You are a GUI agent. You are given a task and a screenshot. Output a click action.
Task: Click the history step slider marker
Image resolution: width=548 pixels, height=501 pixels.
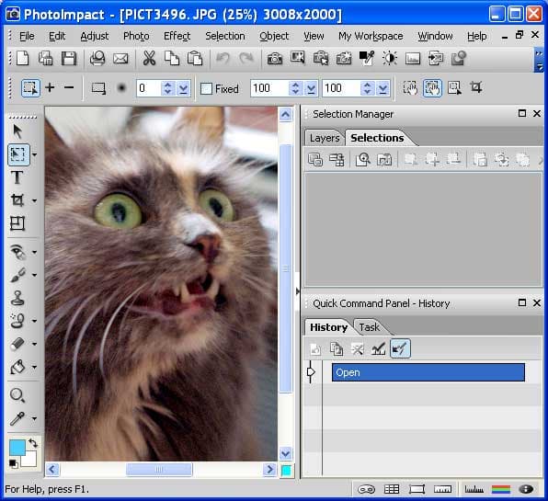pyautogui.click(x=311, y=372)
